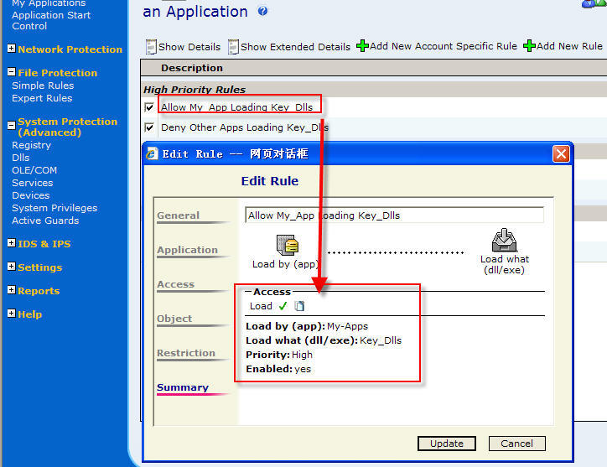Viewport: 607px width, 467px height.
Task: Select the Allow My_App Loading Key_Dlls rule text
Action: [237, 107]
